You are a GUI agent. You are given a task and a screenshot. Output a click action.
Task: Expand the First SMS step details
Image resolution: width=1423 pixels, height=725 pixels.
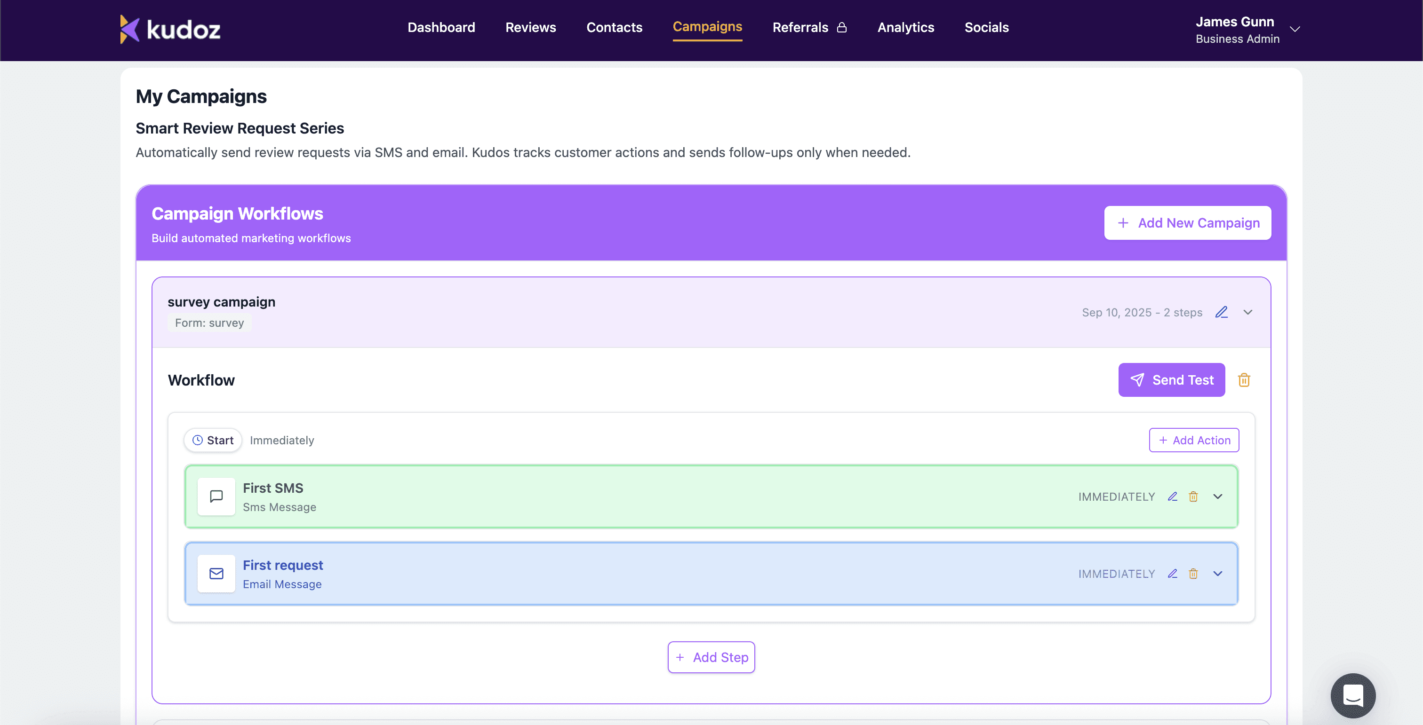tap(1217, 496)
